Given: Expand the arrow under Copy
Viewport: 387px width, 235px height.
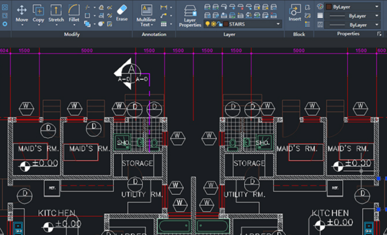Looking at the screenshot, I should tap(39, 25).
